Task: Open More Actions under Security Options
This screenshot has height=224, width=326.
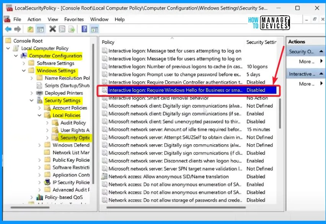Action: click(x=311, y=61)
